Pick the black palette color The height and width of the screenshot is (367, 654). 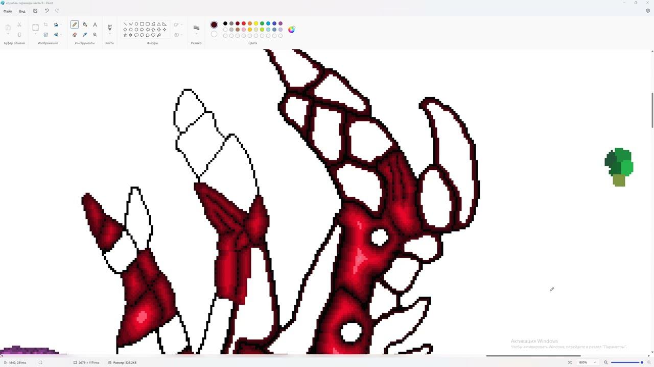pos(225,23)
